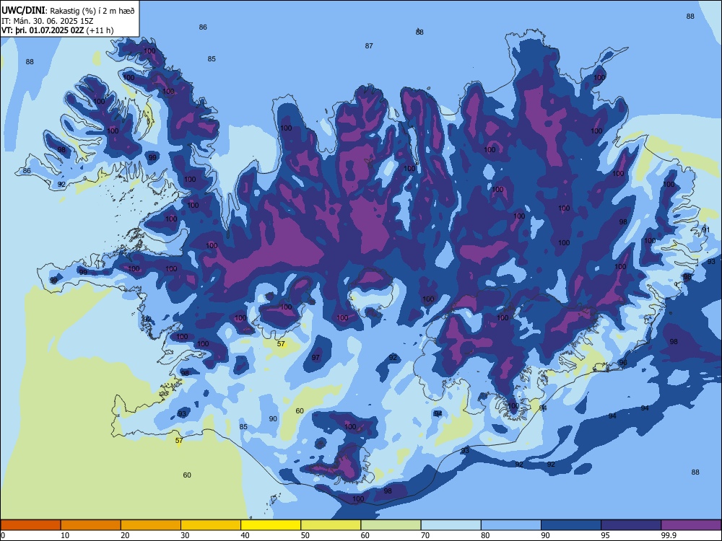Image resolution: width=722 pixels, height=541 pixels.
Task: Click the pale blue 70–80 legend swatch
Action: coord(451,525)
